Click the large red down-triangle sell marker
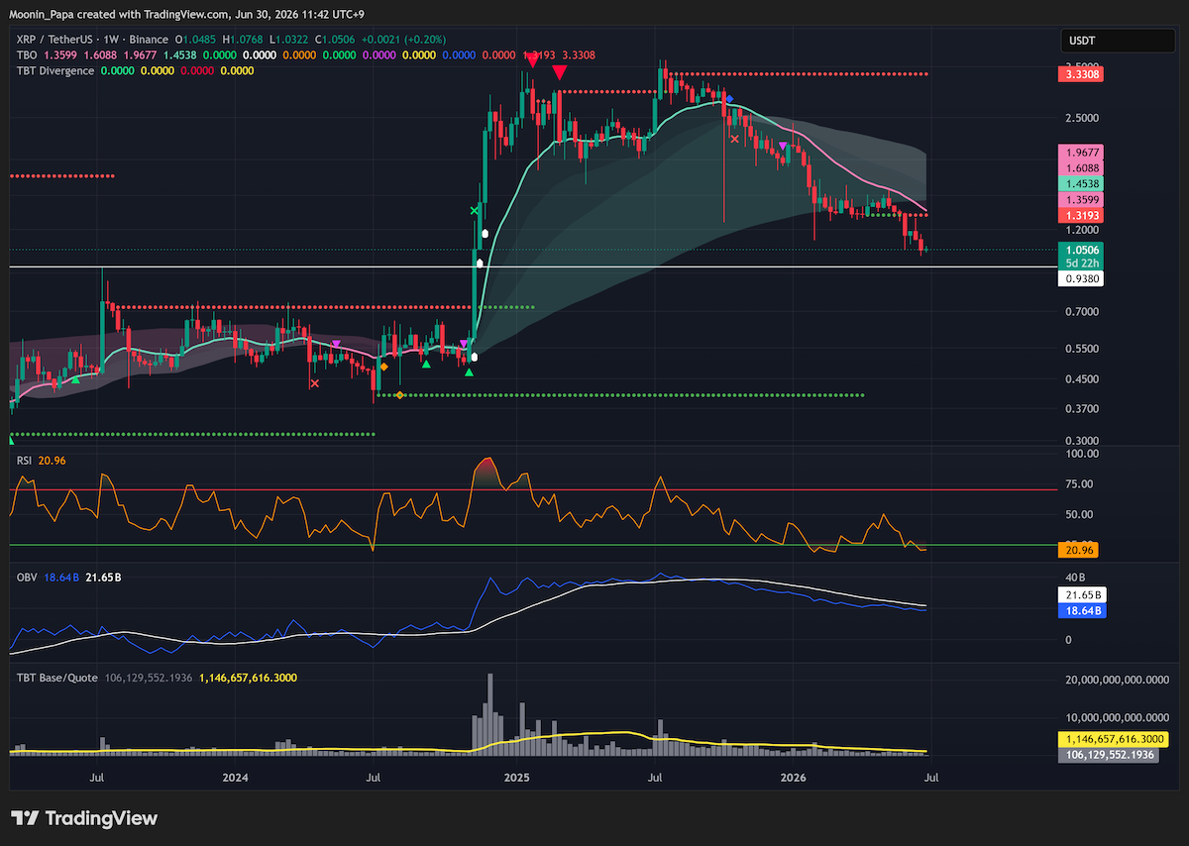This screenshot has height=846, width=1189. tap(560, 72)
